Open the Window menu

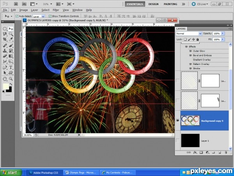pos(78,10)
